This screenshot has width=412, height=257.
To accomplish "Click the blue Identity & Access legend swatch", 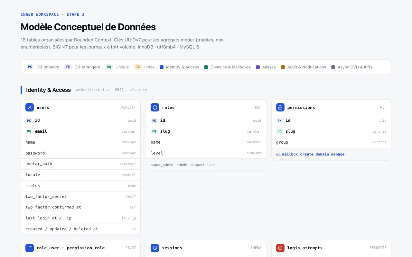I will pos(162,67).
